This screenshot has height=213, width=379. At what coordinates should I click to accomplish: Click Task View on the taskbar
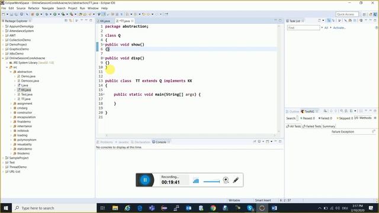coord(102,208)
